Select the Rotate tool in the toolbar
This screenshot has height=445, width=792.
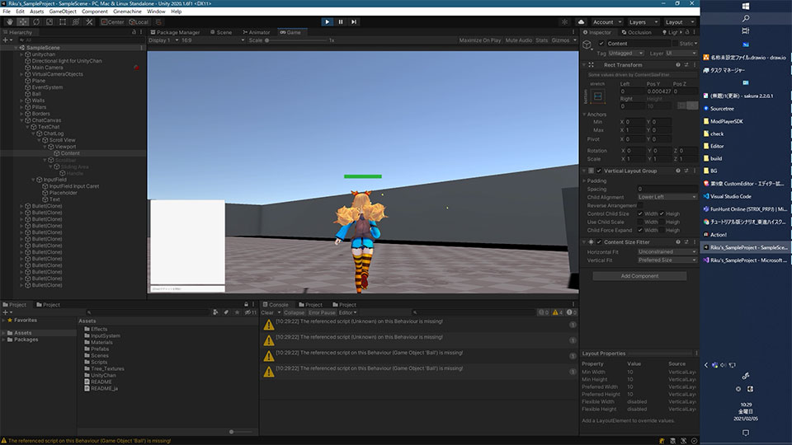36,21
